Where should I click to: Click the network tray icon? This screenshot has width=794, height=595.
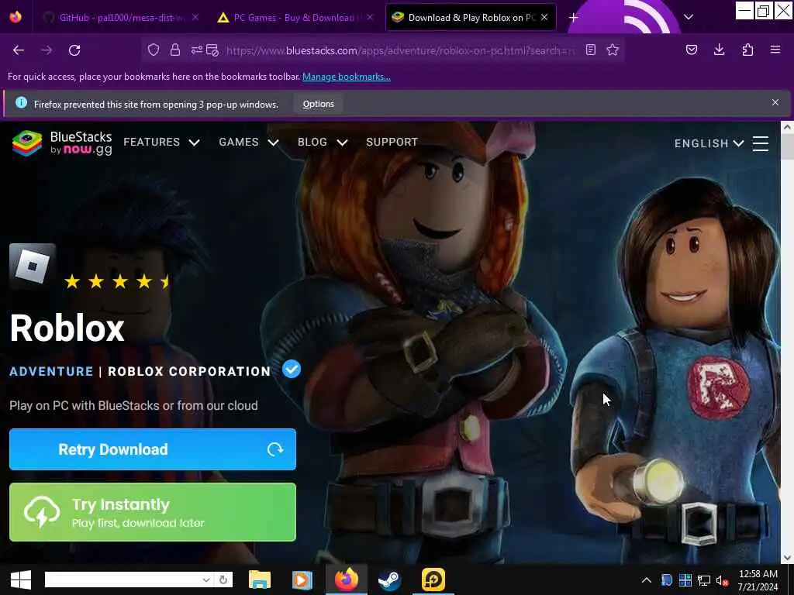[x=704, y=580]
